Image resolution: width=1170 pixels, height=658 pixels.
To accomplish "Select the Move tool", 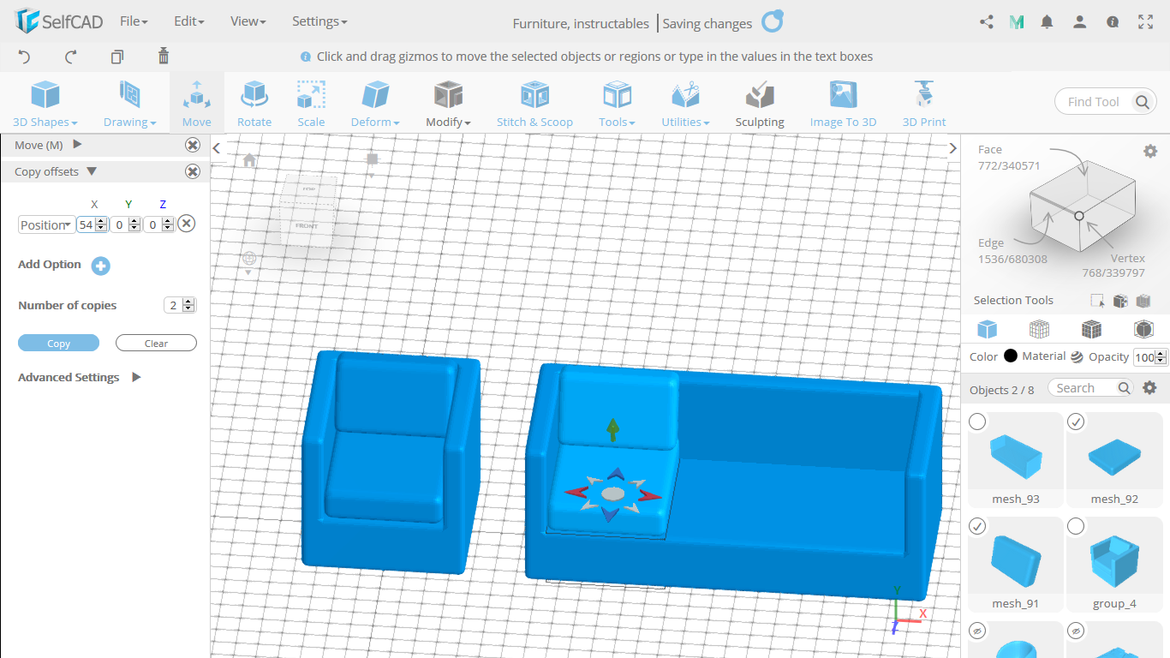I will click(196, 103).
